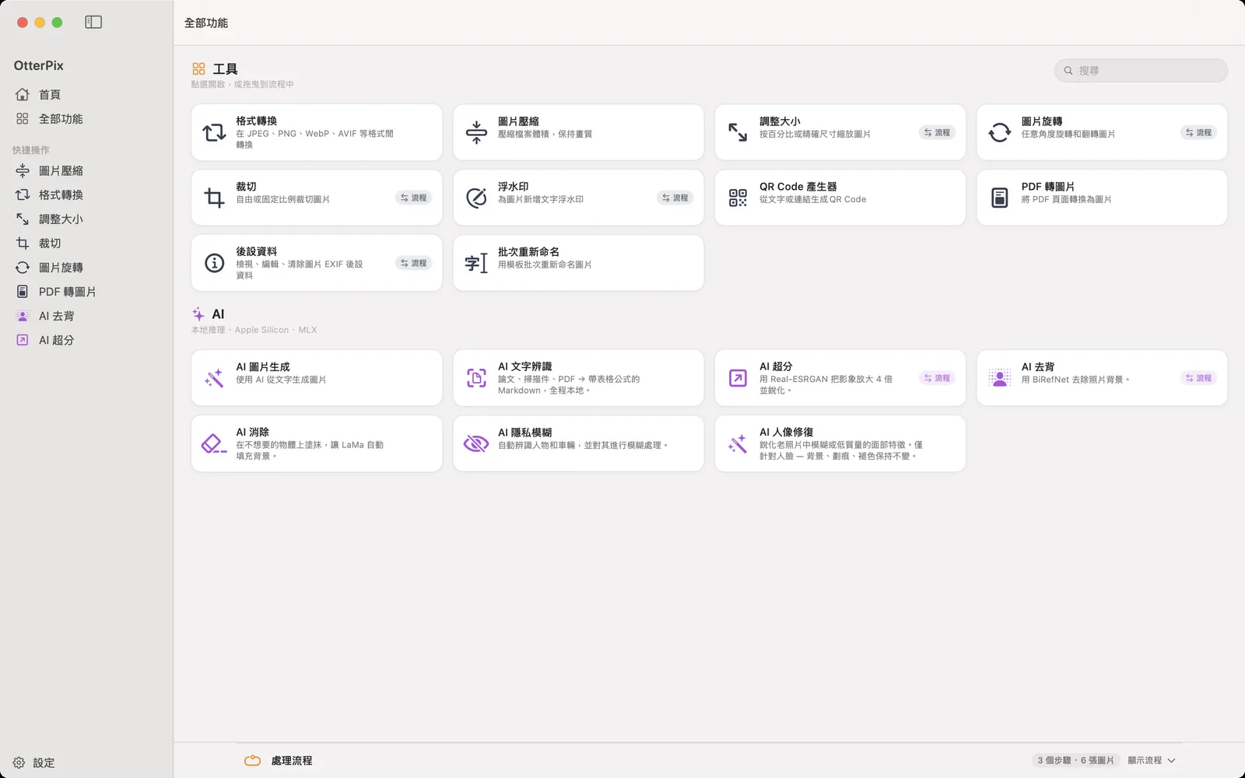Toggle the sidebar panel icon
Viewport: 1245px width, 778px height.
(x=93, y=23)
